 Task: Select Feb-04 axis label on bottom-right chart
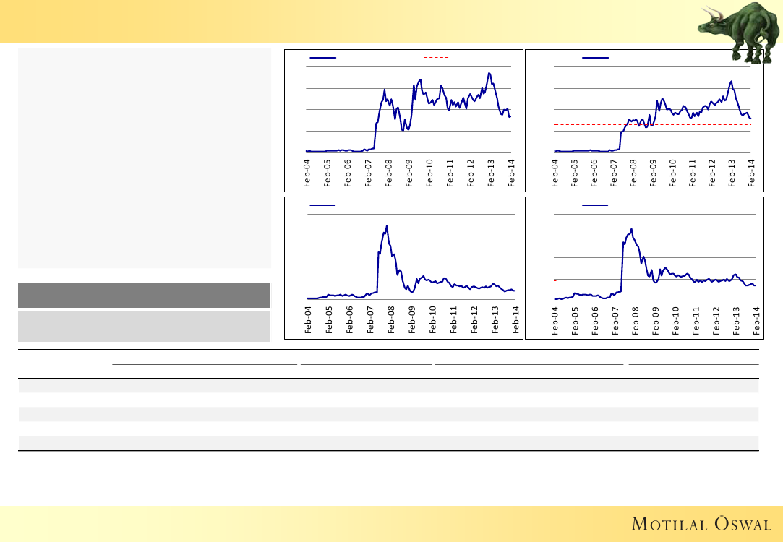(x=555, y=319)
